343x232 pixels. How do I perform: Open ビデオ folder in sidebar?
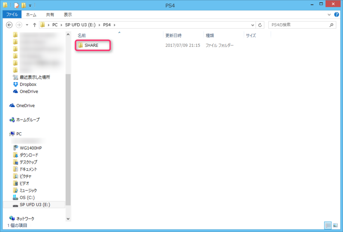pyautogui.click(x=24, y=183)
